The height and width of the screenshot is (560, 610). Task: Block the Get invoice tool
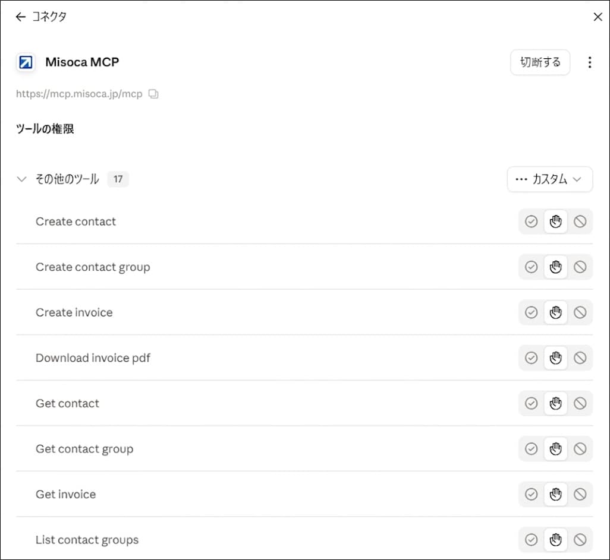[x=580, y=494]
